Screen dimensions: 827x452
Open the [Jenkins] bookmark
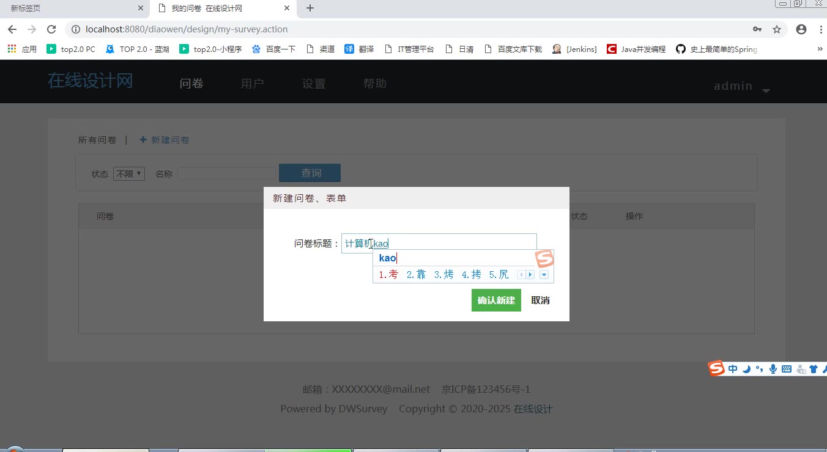click(574, 49)
